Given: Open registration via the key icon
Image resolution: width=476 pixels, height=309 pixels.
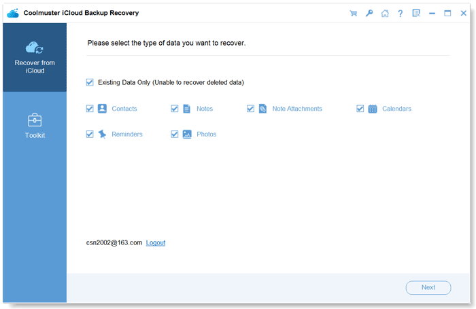Looking at the screenshot, I should tap(369, 13).
